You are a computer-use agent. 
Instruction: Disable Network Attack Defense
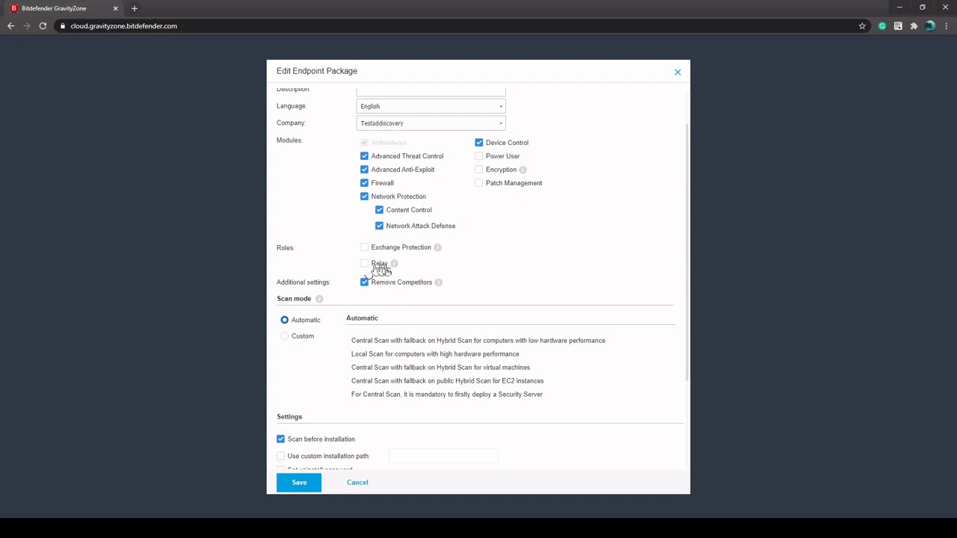tap(379, 226)
